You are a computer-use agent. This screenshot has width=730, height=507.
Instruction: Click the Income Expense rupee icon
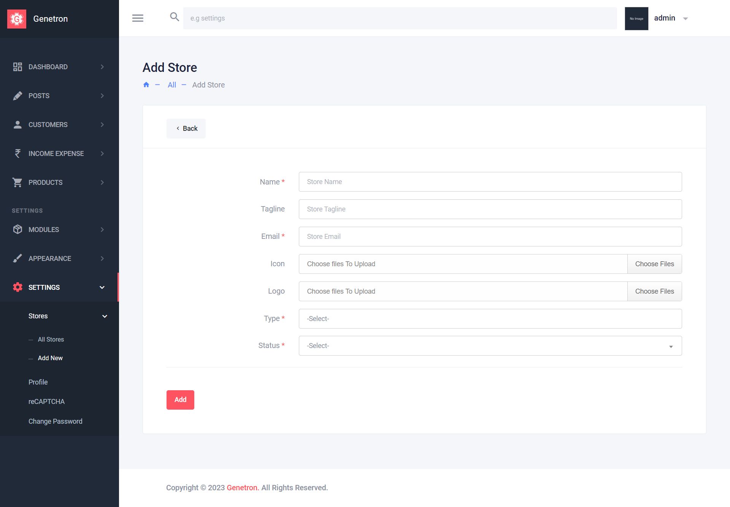(x=17, y=154)
